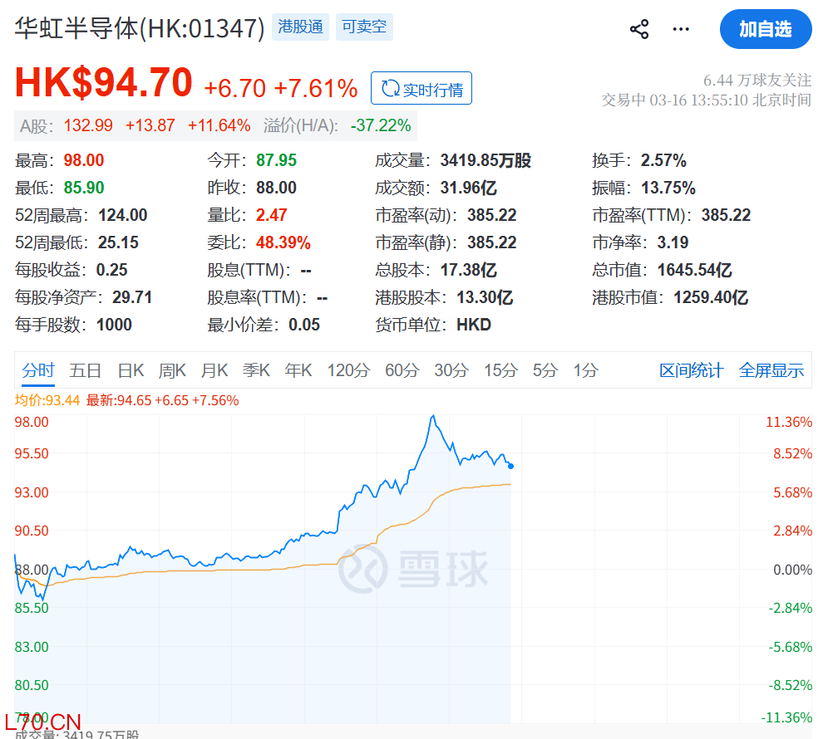The height and width of the screenshot is (739, 828).
Task: Switch to the 五日 chart tab
Action: pyautogui.click(x=86, y=370)
